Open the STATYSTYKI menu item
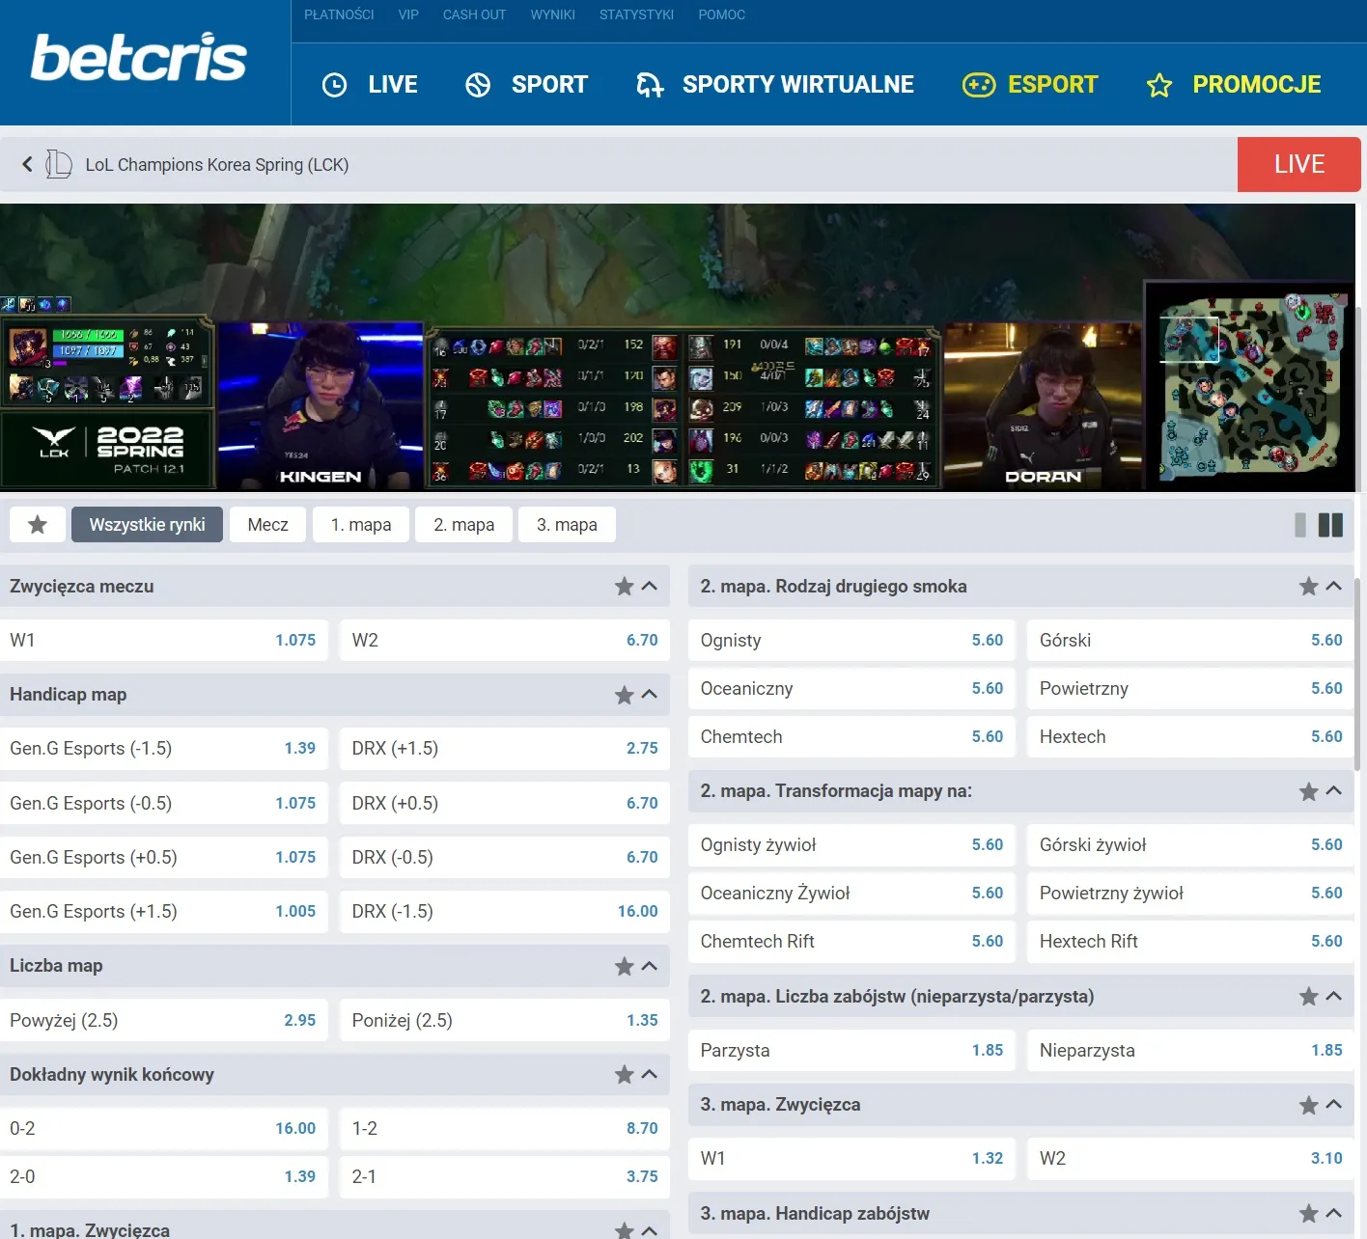1367x1239 pixels. coord(636,14)
